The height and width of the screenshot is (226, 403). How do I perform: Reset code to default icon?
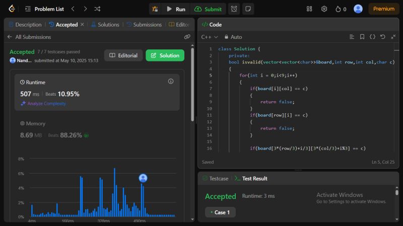[383, 37]
